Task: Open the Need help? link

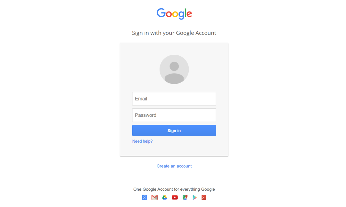Action: point(142,141)
